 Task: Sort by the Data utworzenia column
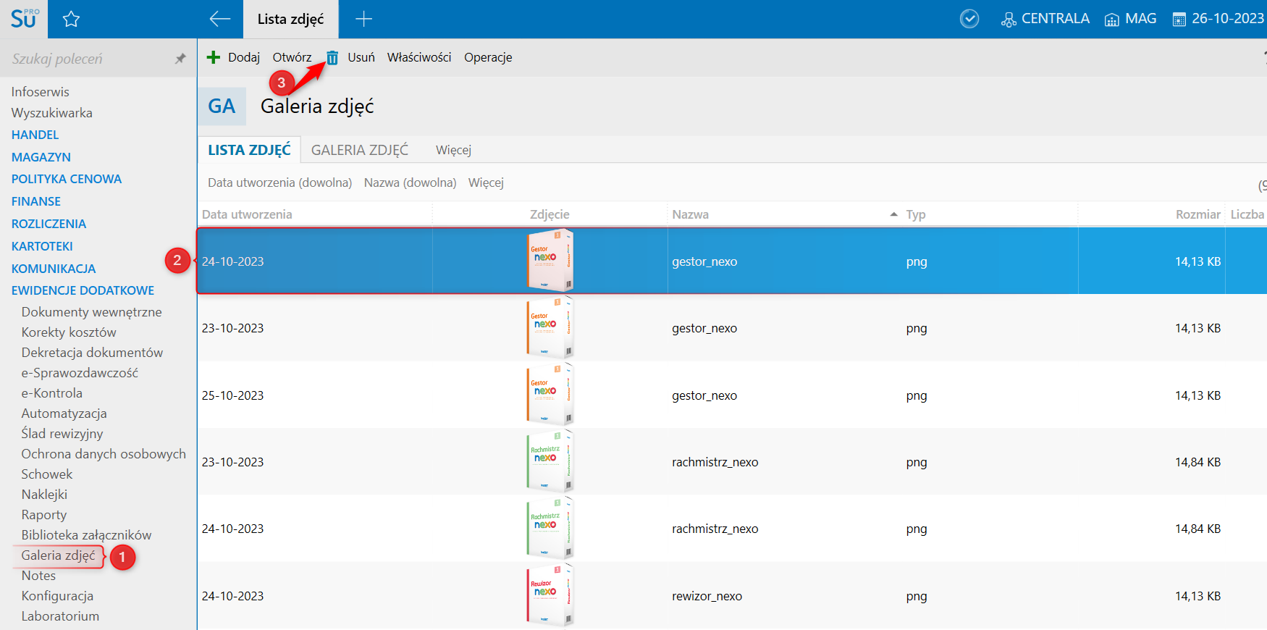(x=247, y=214)
